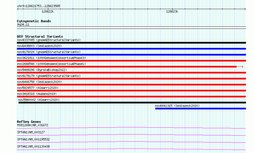Image resolution: width=254 pixels, height=153 pixels.
Task: Click the Cytogenetic Bands track title
Action: 34,21
